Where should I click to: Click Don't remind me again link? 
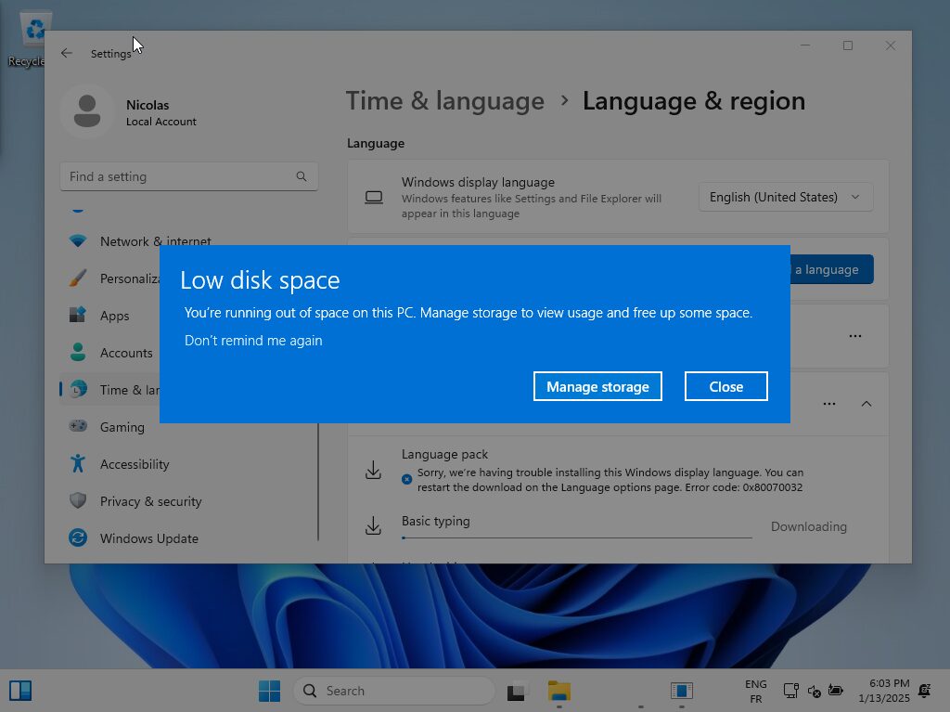pyautogui.click(x=253, y=341)
